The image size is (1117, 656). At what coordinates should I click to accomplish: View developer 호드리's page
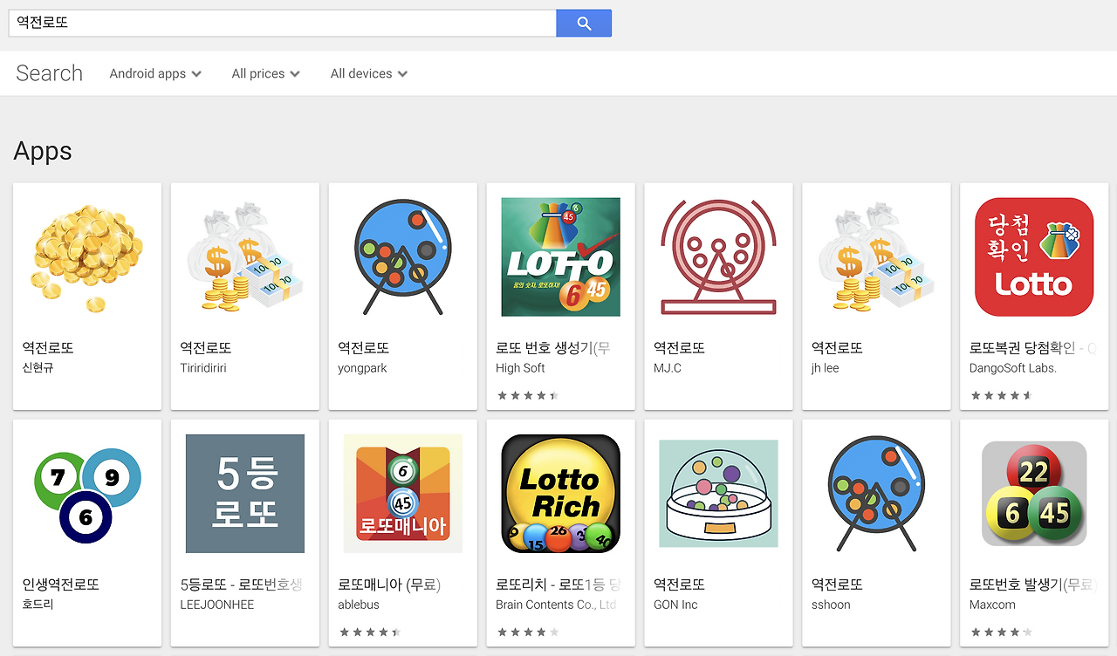(x=38, y=605)
